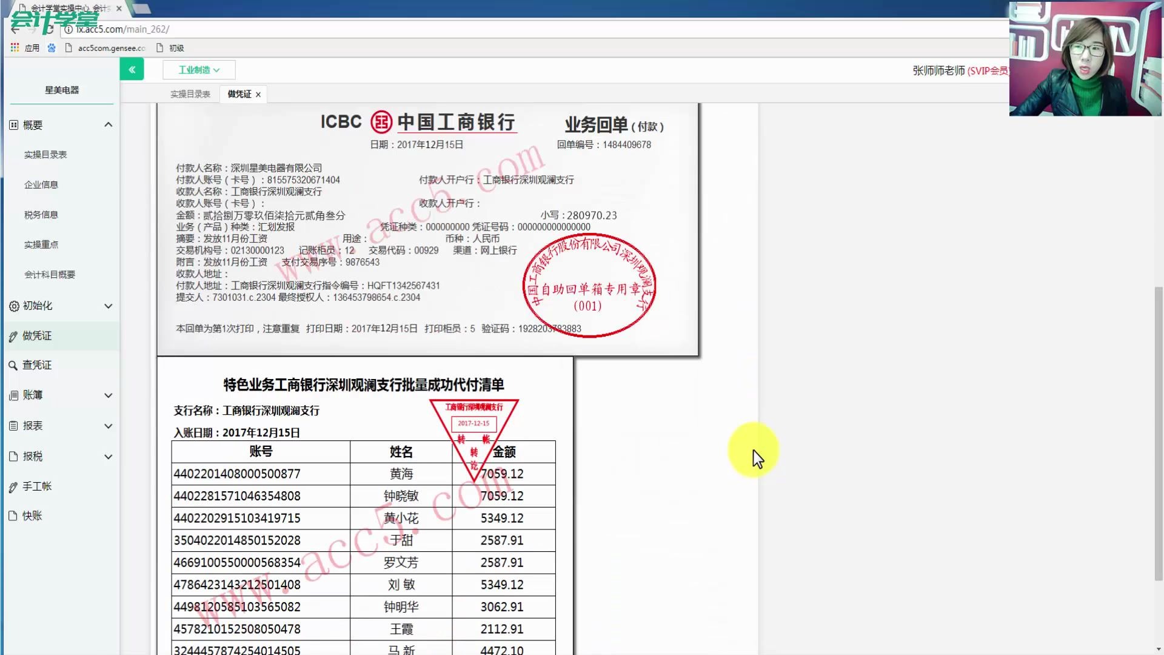Open the 应用 apps bookmark icon
Screen dimensions: 1164x655
[x=15, y=47]
